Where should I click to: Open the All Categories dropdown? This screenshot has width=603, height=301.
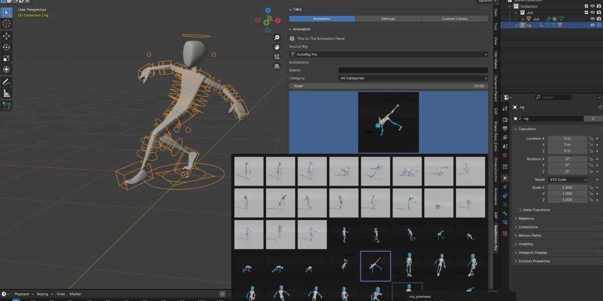coord(412,78)
